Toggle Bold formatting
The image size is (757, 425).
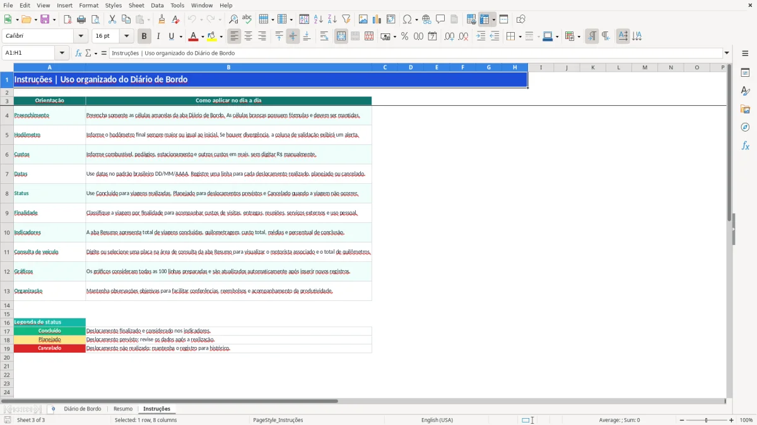tap(144, 37)
